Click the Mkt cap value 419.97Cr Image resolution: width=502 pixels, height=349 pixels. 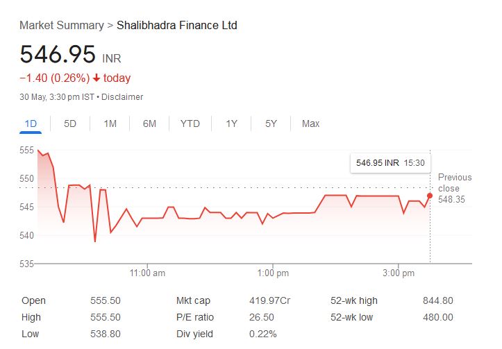(x=270, y=300)
